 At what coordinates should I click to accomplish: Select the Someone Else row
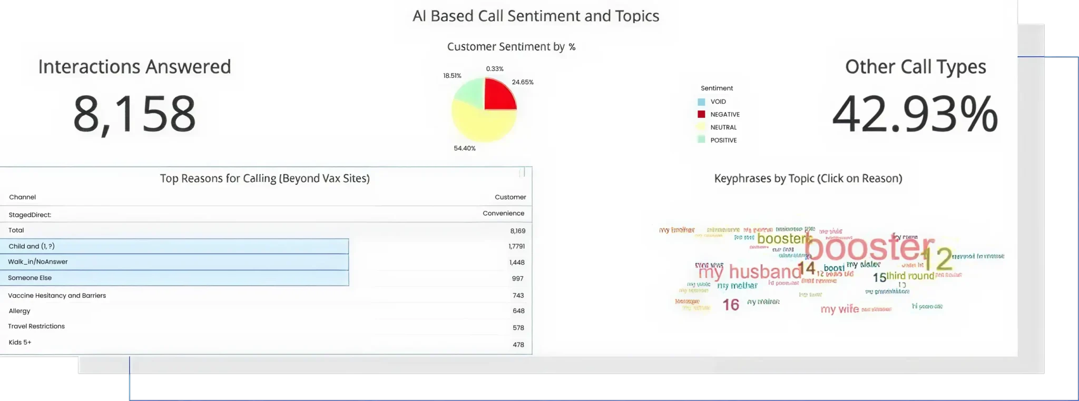(x=174, y=278)
